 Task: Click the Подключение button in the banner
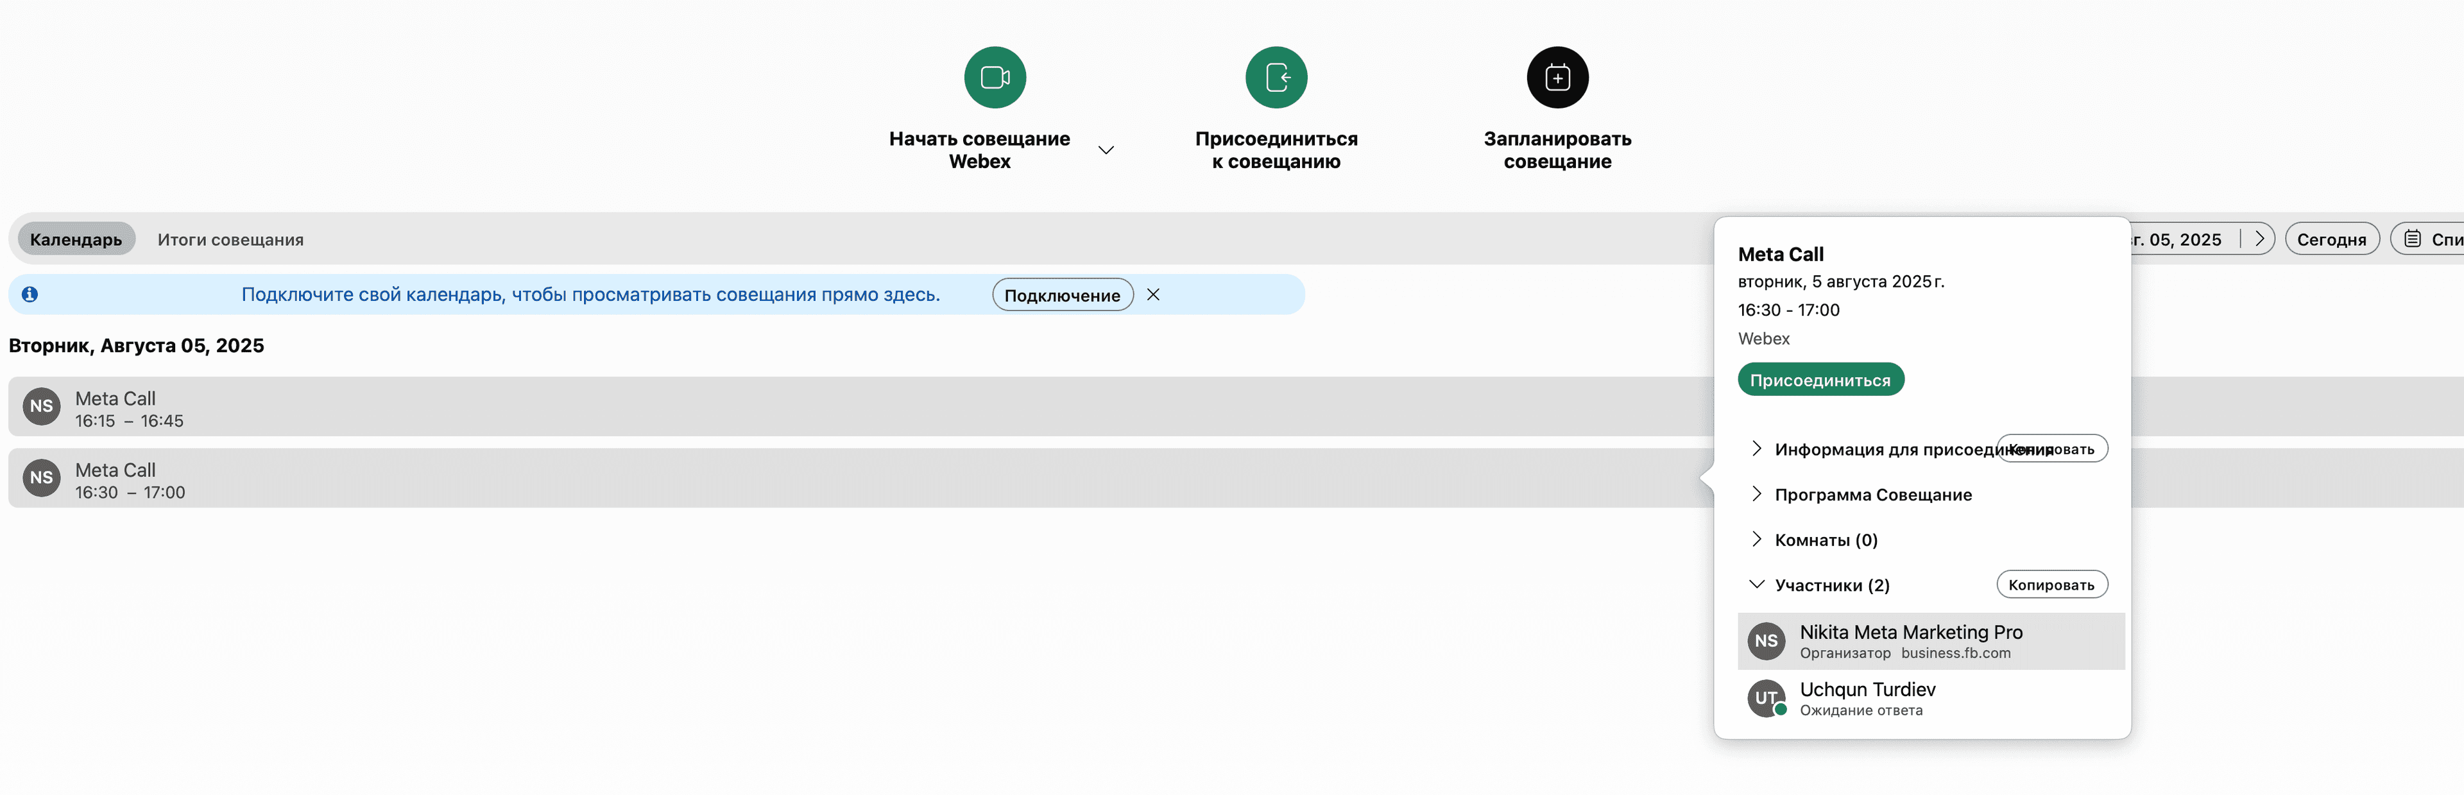[1062, 296]
